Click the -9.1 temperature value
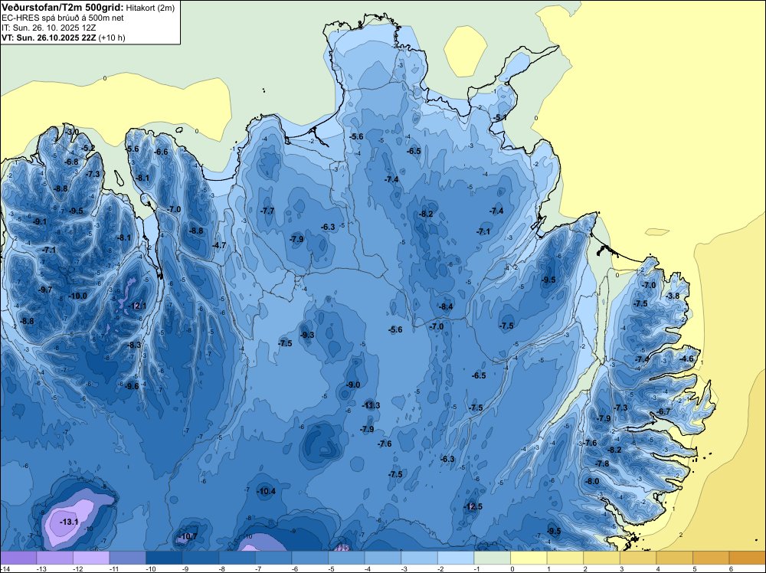 [40, 221]
